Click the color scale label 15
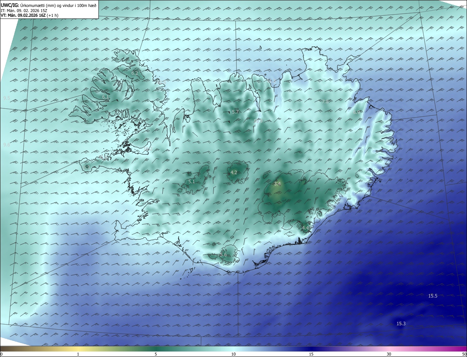 pyautogui.click(x=311, y=354)
